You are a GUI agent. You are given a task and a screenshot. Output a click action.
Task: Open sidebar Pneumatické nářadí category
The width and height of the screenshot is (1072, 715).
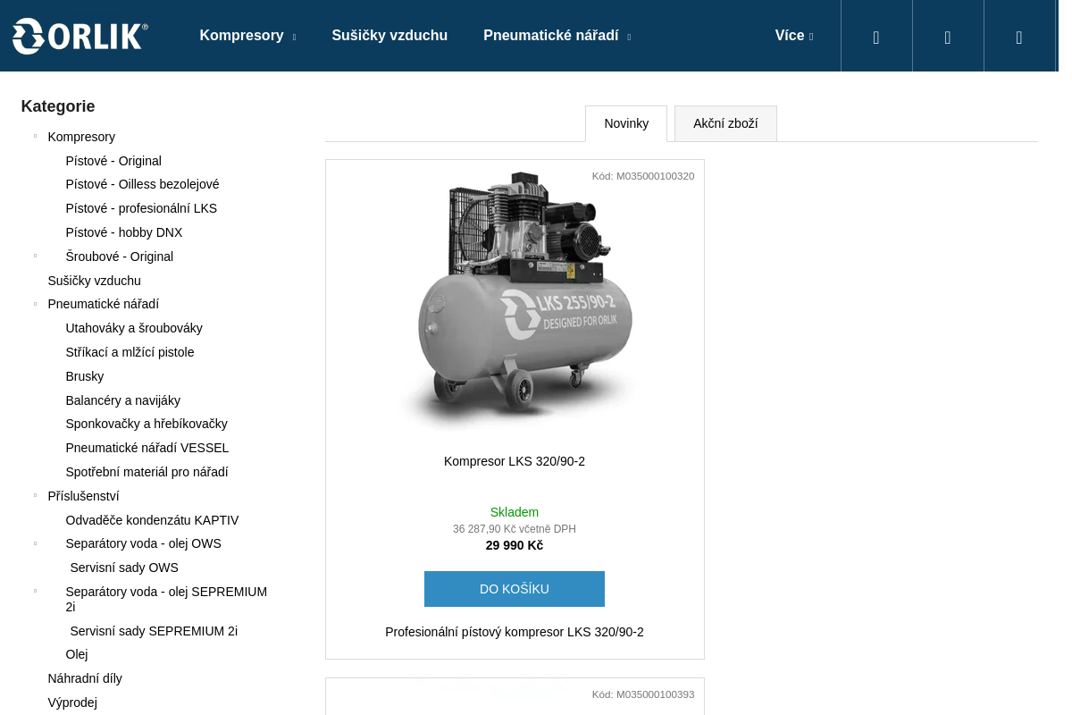[x=104, y=304]
